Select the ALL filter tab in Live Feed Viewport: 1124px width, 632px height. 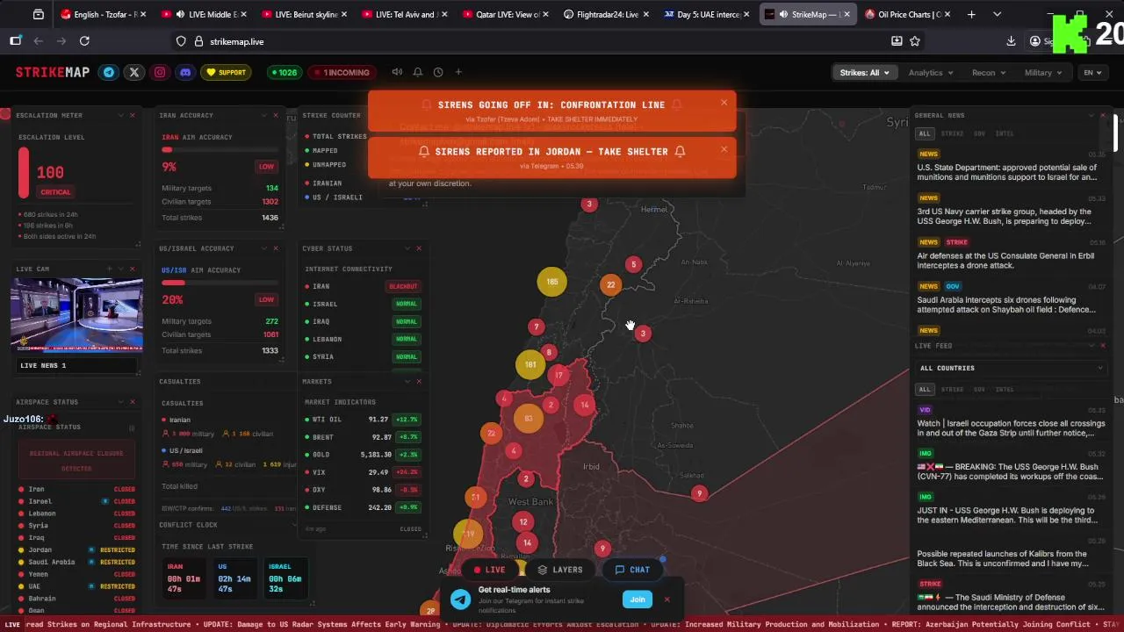coord(925,389)
